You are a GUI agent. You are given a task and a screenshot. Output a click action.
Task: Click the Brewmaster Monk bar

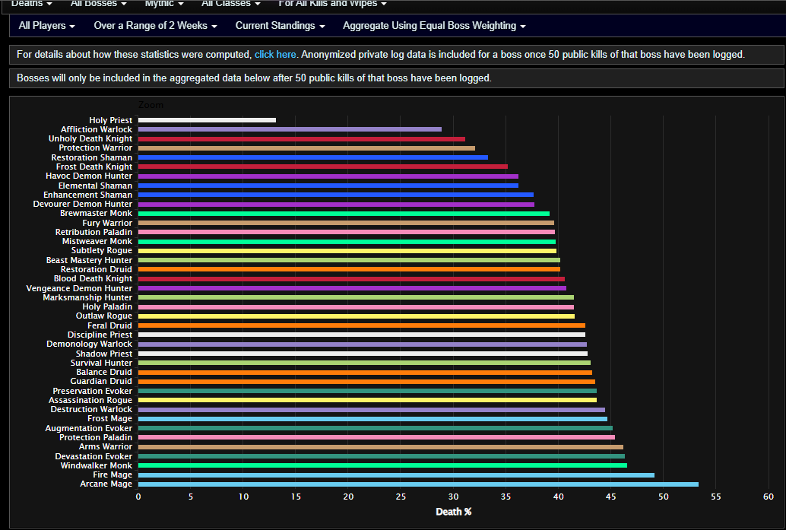tap(344, 214)
